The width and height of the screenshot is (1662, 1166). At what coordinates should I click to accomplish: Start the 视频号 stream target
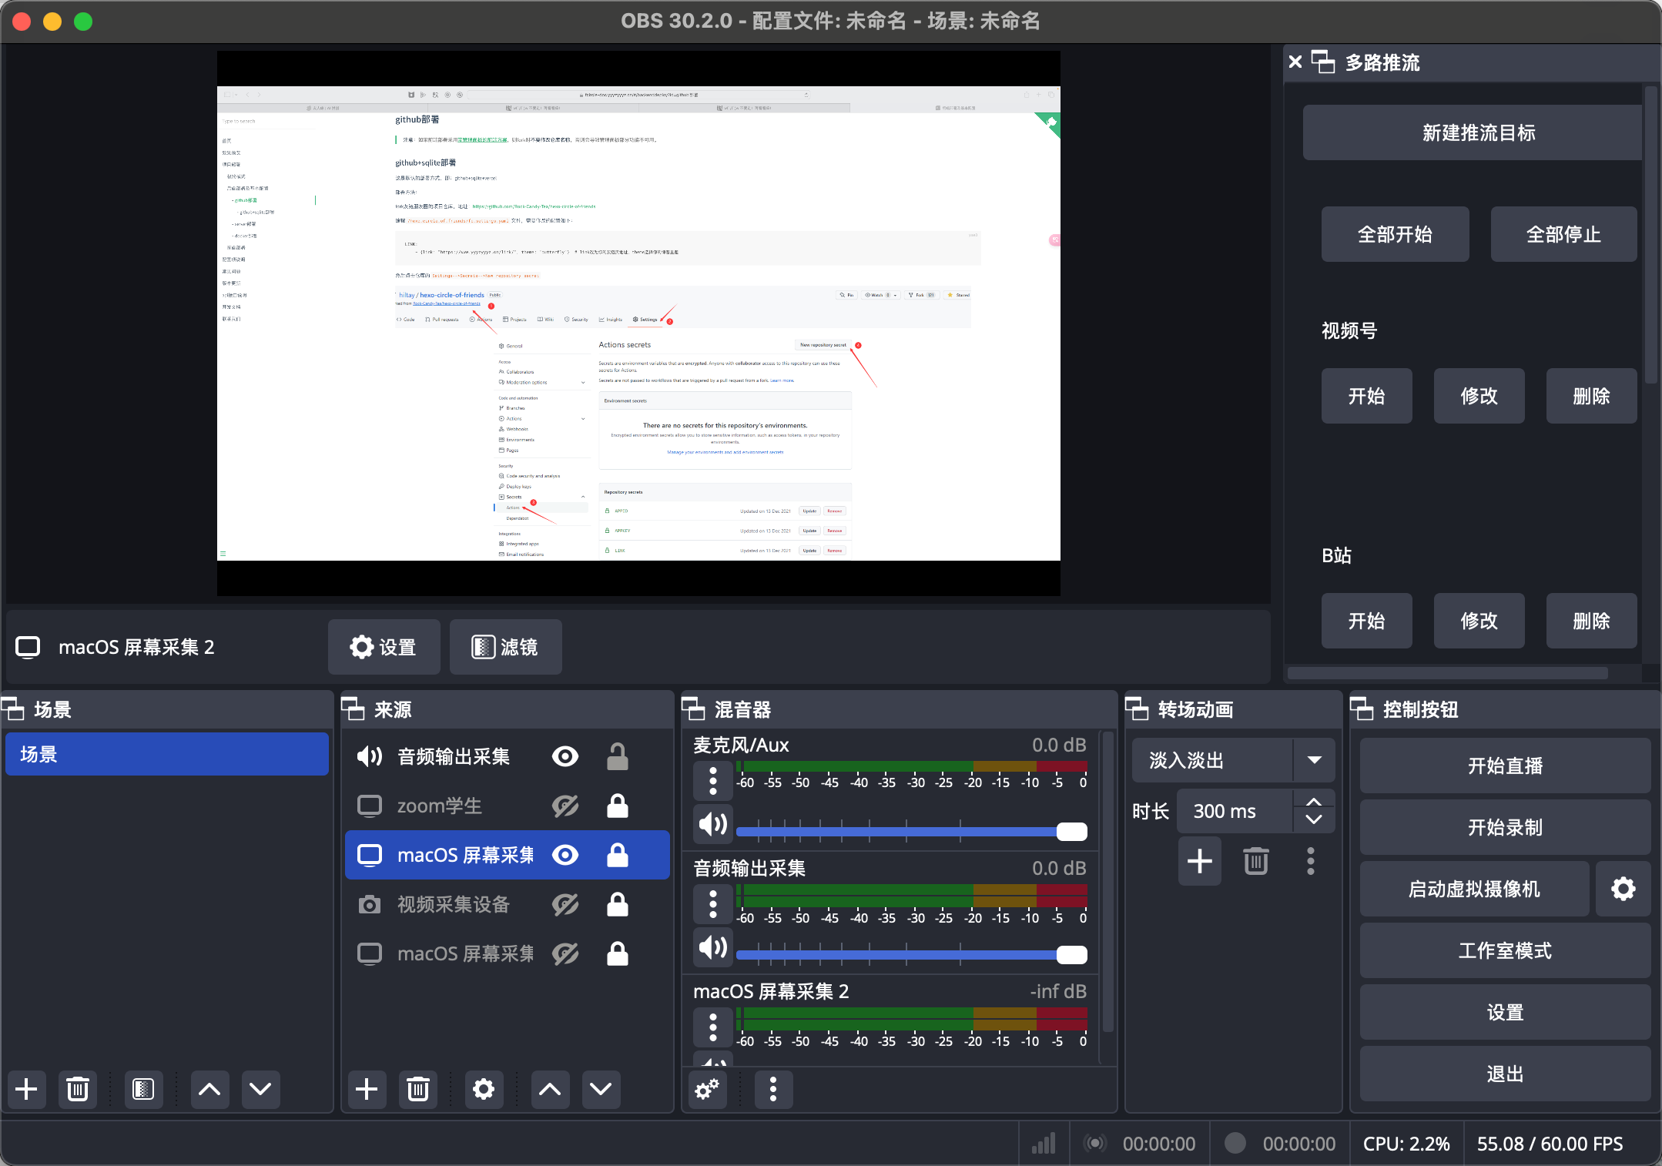coord(1366,396)
